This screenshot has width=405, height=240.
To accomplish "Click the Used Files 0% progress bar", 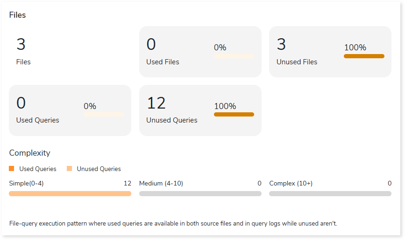I will [234, 56].
